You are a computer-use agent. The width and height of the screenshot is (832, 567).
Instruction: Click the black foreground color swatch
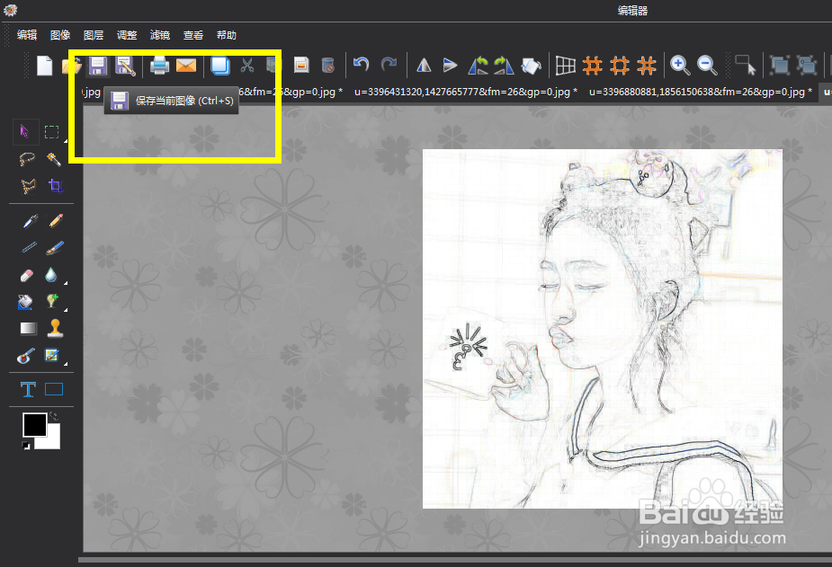pos(34,425)
